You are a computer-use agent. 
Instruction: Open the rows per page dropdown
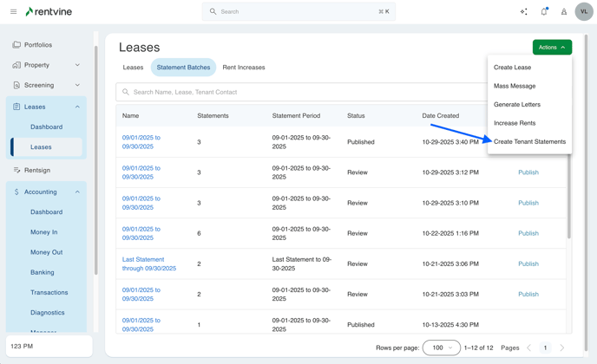(441, 348)
